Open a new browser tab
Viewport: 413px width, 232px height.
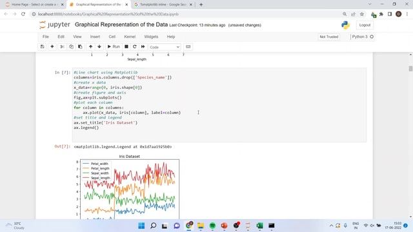(201, 5)
